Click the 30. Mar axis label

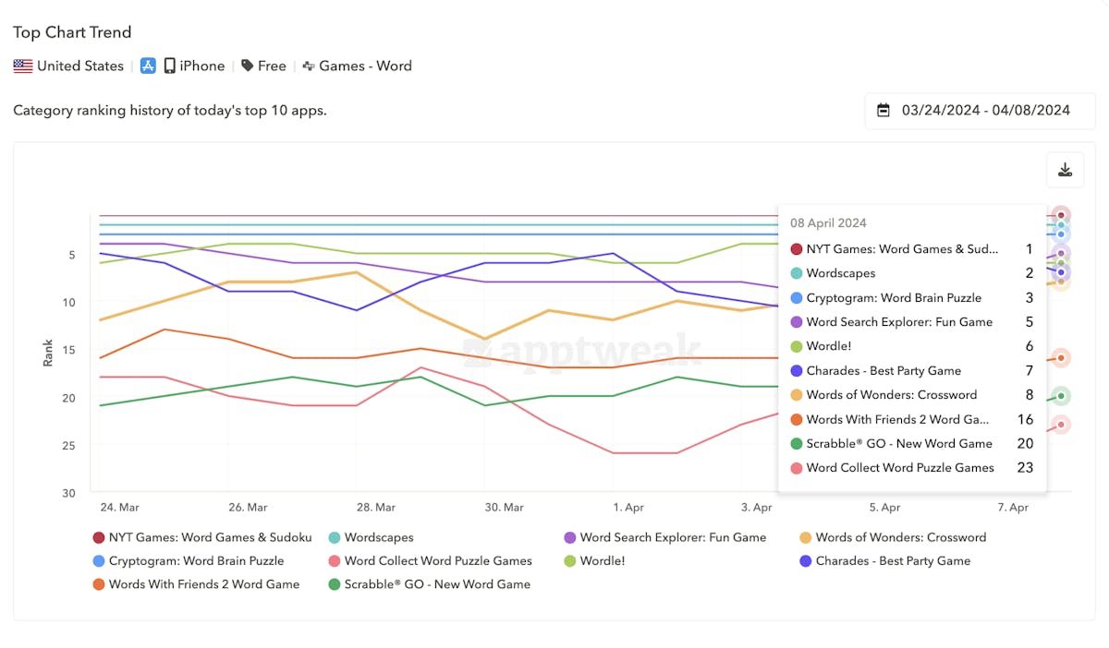(x=504, y=508)
